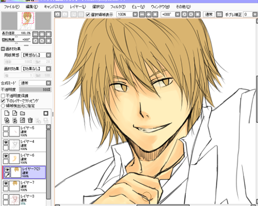Click 回転角度 rotation slider in navigator
Screen dimensions: 258x206
pyautogui.click(x=17, y=42)
